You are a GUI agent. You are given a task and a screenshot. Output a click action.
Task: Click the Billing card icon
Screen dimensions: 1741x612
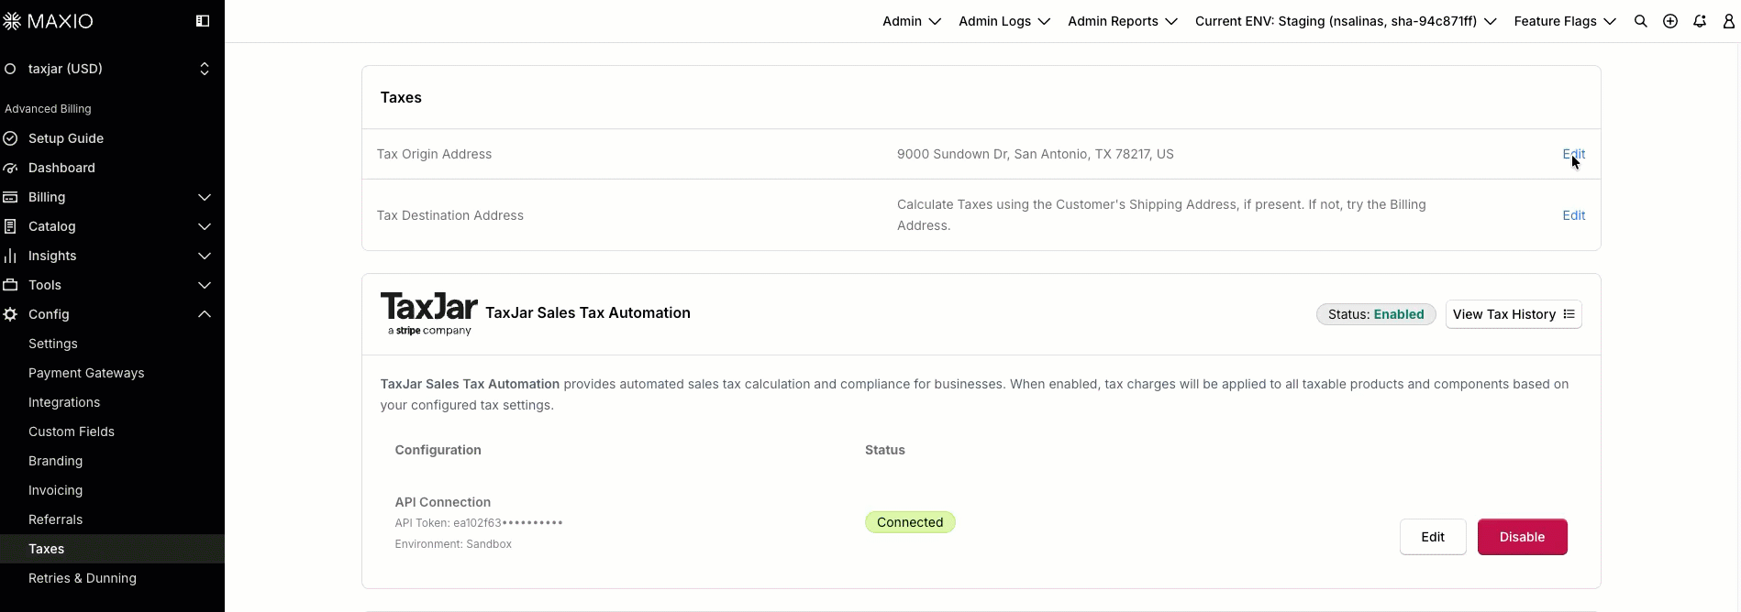coord(10,197)
